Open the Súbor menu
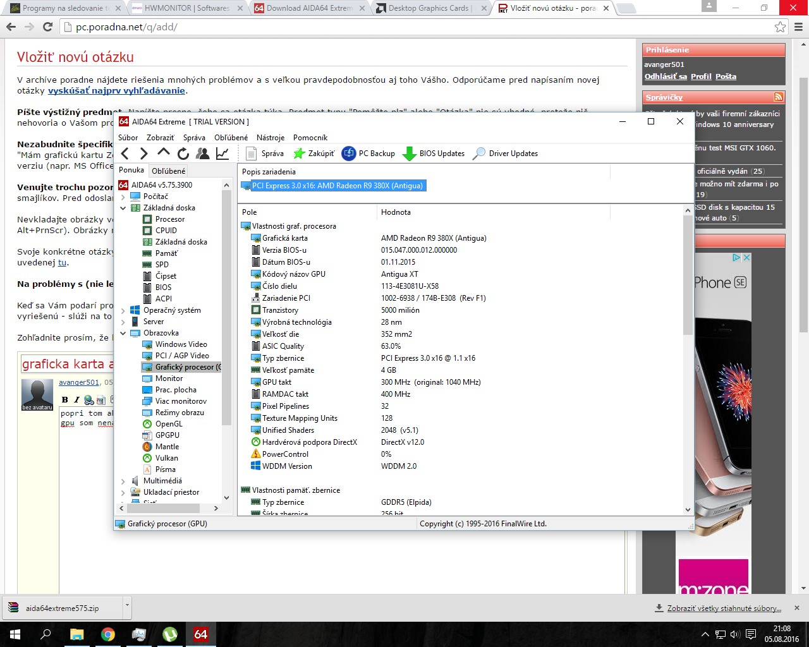This screenshot has height=647, width=809. click(x=128, y=138)
